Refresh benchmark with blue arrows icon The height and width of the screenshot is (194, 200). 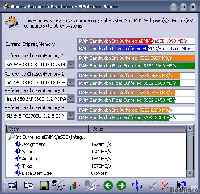pos(137,186)
